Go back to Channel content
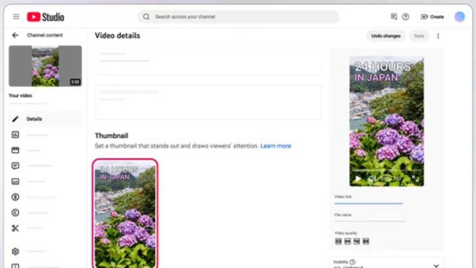476x268 pixels. click(x=15, y=35)
